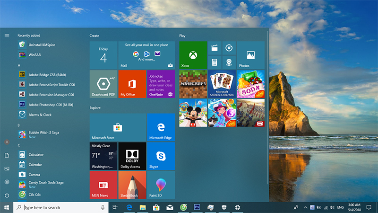Expand the Start menu hamburger button
This screenshot has width=378, height=213.
(7, 35)
